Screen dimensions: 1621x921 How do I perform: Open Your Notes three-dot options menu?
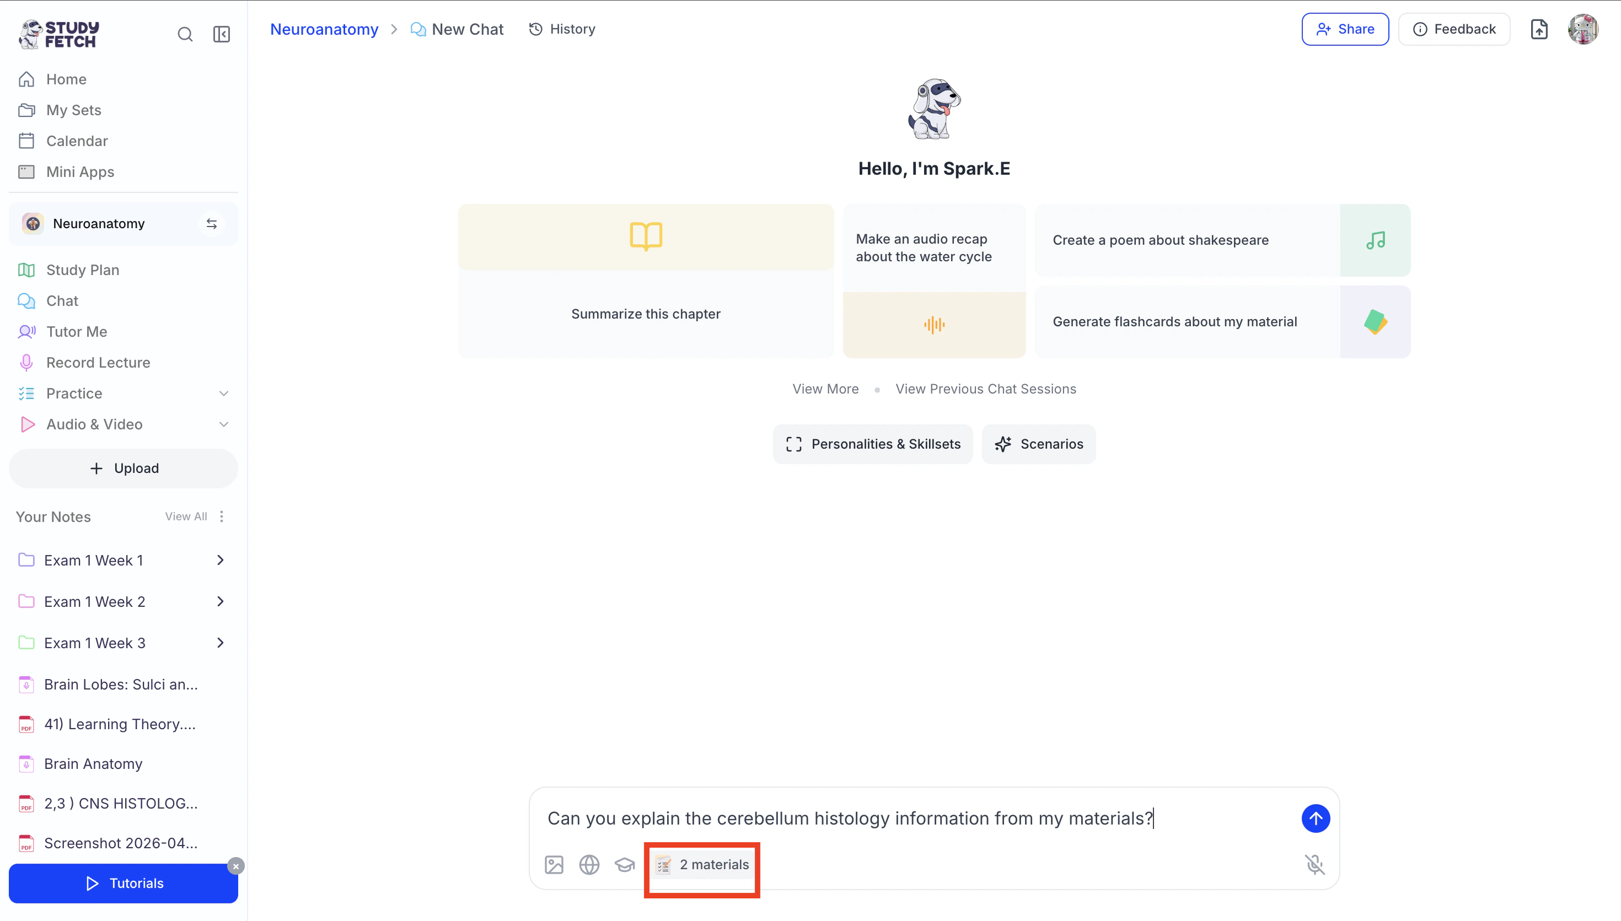[222, 517]
